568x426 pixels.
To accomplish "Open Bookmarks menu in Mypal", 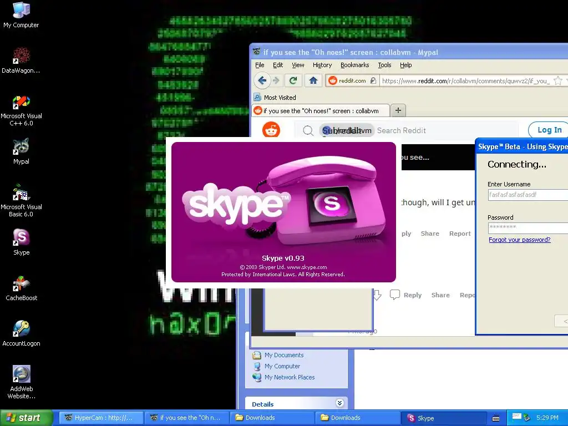I will tap(354, 65).
